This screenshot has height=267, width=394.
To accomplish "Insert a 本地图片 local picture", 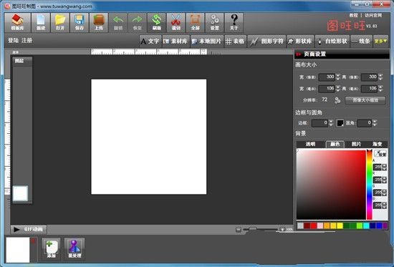I will click(206, 42).
